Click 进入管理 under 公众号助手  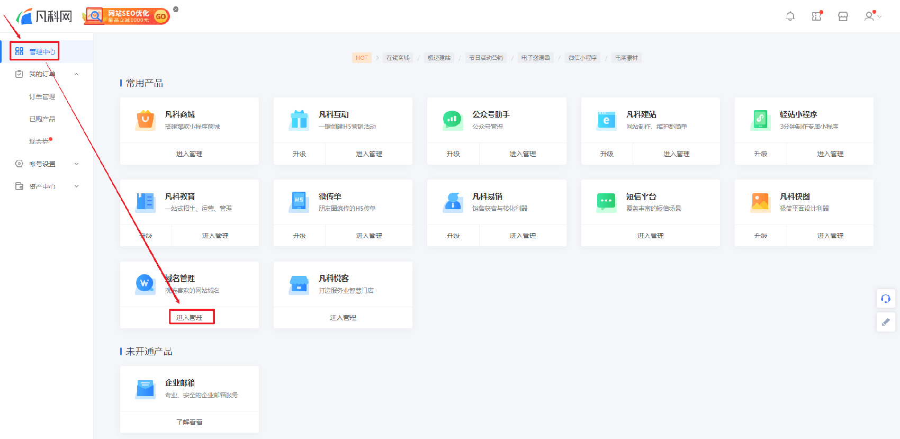pos(523,154)
